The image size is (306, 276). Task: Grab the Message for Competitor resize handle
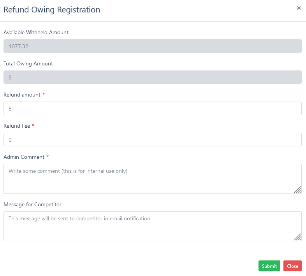[x=297, y=237]
